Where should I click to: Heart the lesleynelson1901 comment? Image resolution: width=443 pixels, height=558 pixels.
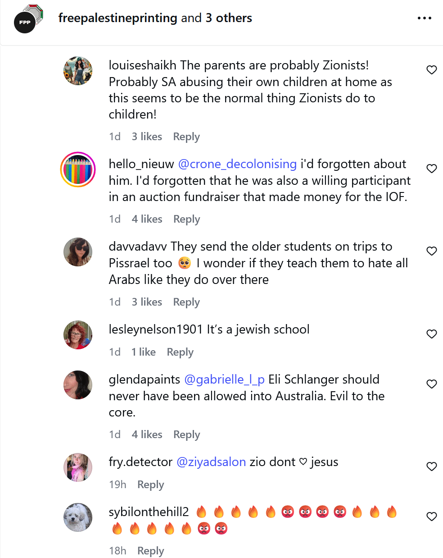[x=432, y=334]
